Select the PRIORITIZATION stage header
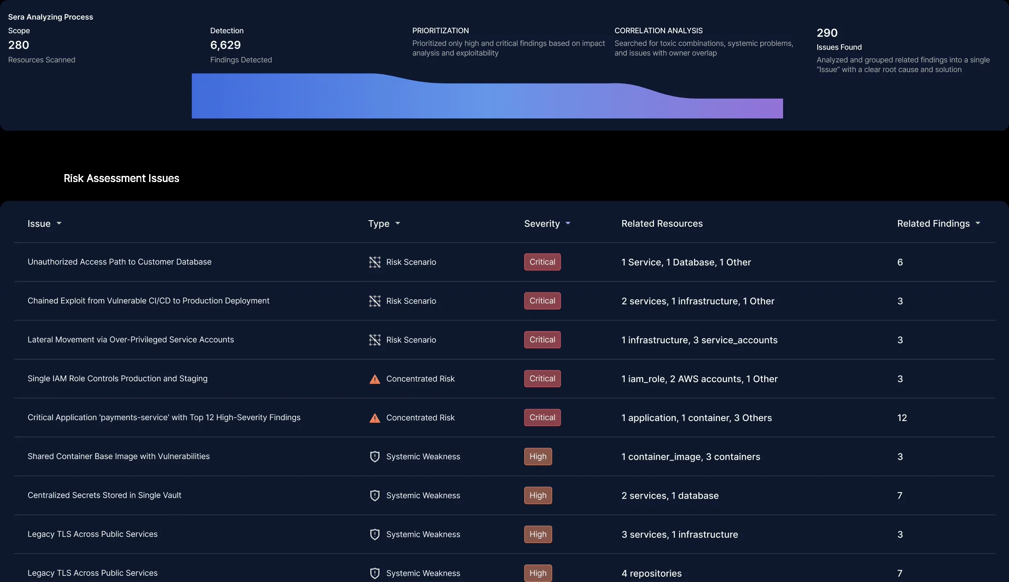 (x=440, y=30)
